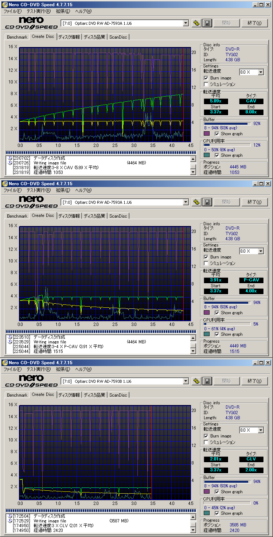Click the teal CPU color swatch in the P-CAV window
This screenshot has width=273, height=537.
tap(207, 334)
